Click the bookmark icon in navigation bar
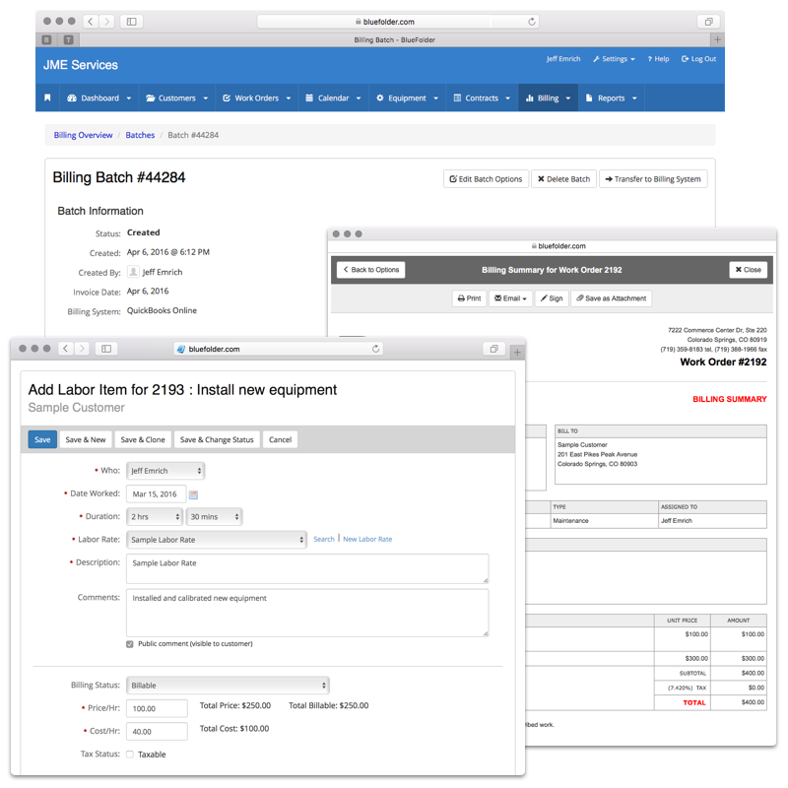Screen dimensions: 788x788 (47, 98)
